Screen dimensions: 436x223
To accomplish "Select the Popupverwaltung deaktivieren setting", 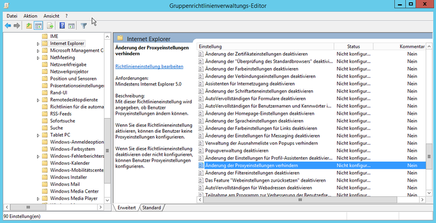I will [x=237, y=150].
